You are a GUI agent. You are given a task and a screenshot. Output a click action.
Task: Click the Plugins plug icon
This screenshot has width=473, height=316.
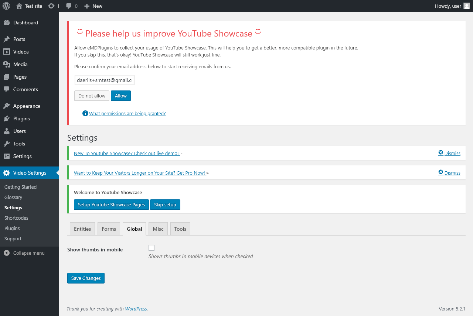coord(7,118)
